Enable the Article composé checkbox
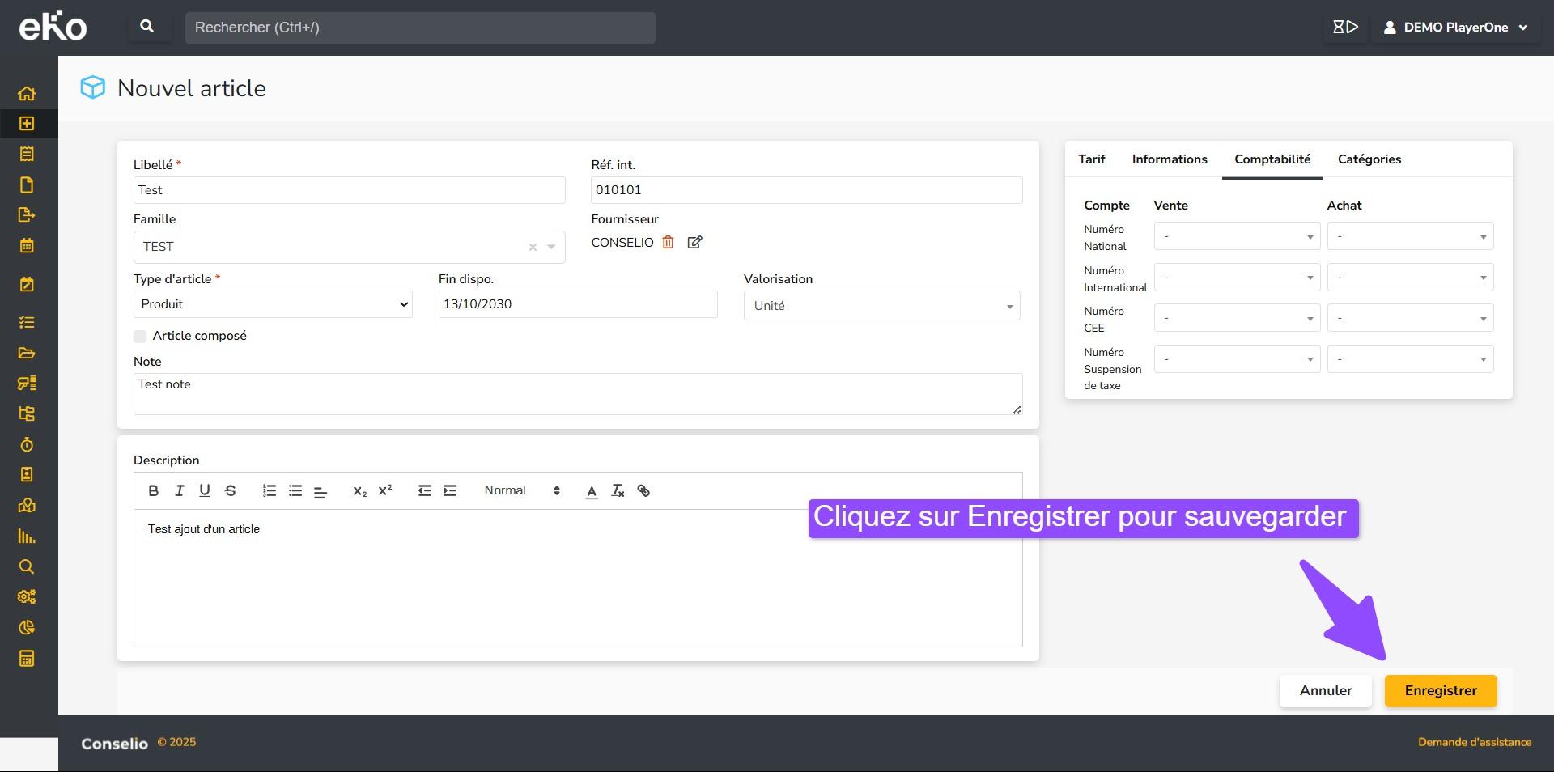 point(140,336)
